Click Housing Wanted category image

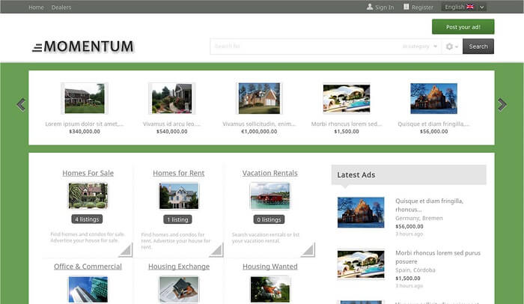270,289
